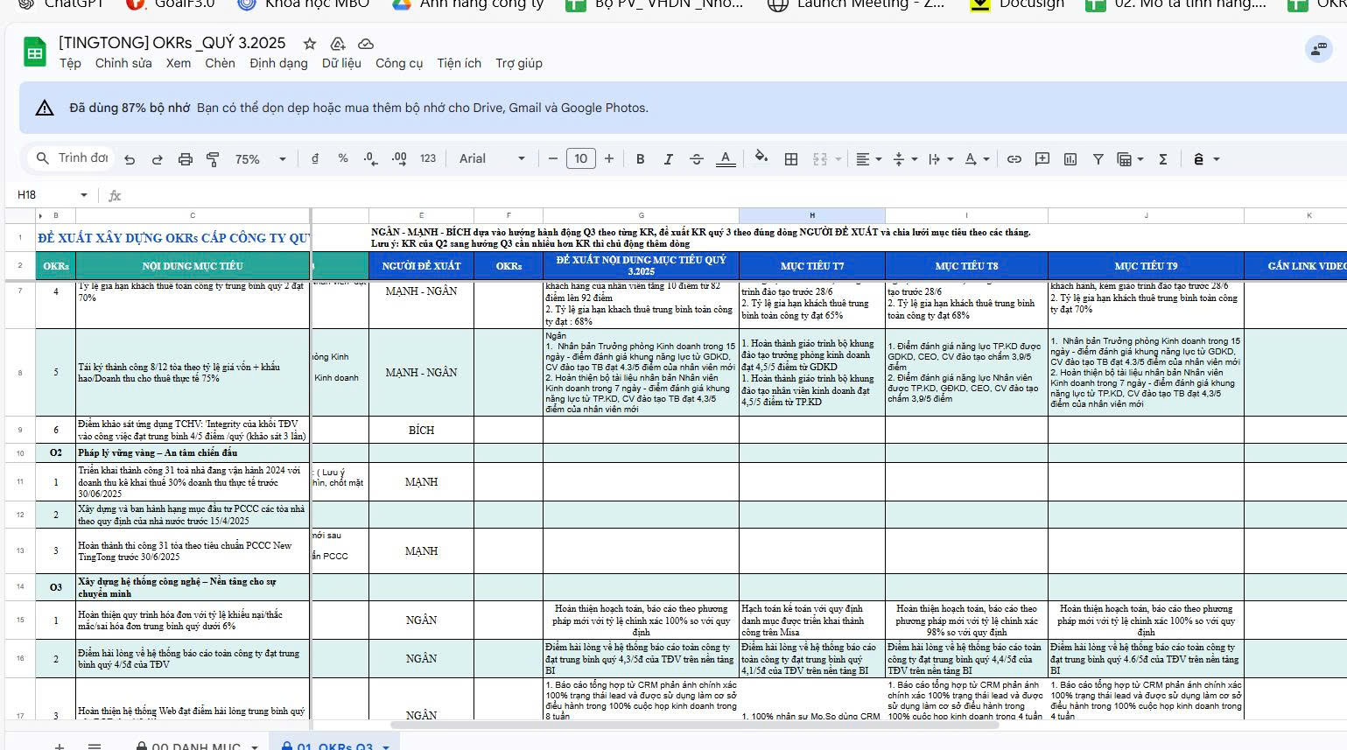Click the insert chart icon
This screenshot has width=1347, height=750.
click(1070, 159)
